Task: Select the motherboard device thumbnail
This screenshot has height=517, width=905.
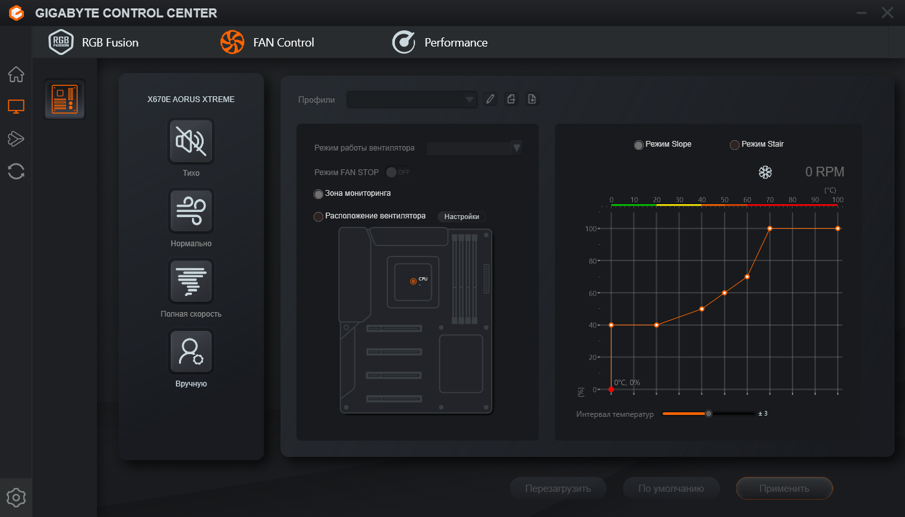Action: click(x=65, y=100)
